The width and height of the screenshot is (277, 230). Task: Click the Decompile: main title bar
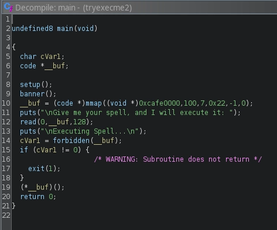[139, 8]
